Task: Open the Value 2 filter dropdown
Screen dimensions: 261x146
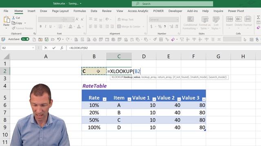Action: (x=179, y=99)
